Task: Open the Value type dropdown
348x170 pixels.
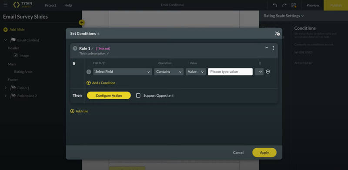Action: tap(196, 71)
